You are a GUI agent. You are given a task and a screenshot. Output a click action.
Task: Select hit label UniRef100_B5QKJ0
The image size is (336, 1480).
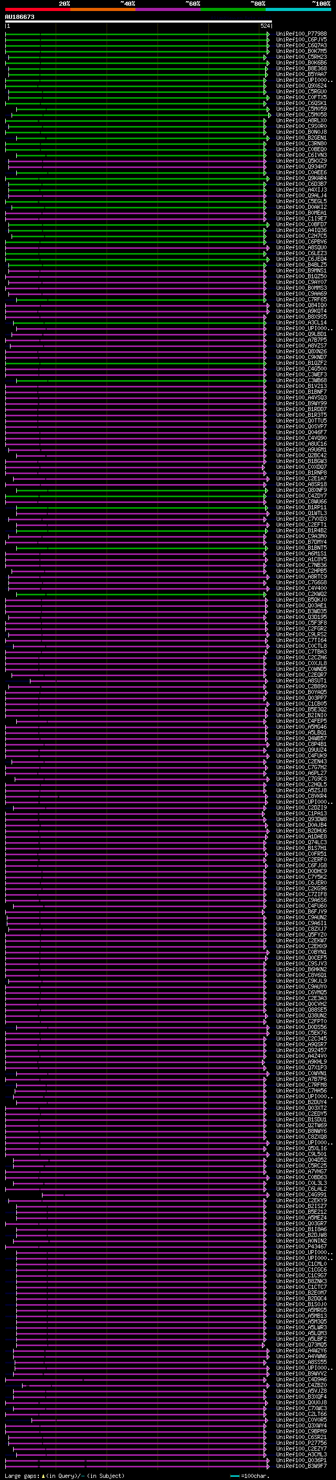pyautogui.click(x=301, y=599)
